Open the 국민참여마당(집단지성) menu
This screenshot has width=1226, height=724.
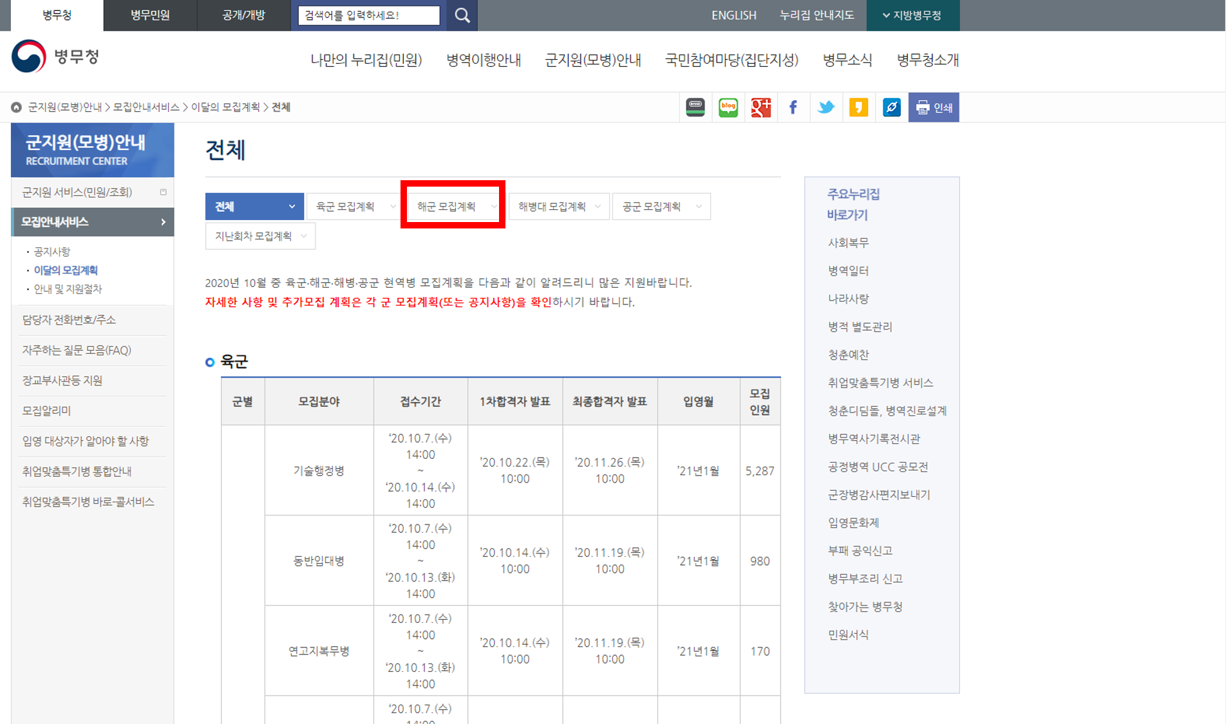(731, 59)
